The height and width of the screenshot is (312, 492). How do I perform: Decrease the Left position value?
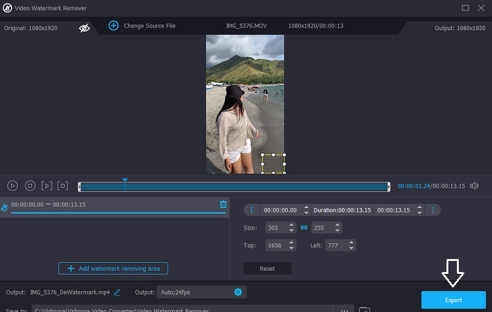tap(351, 248)
